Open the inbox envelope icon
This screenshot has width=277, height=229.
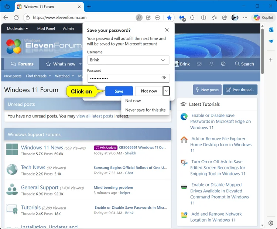[199, 64]
